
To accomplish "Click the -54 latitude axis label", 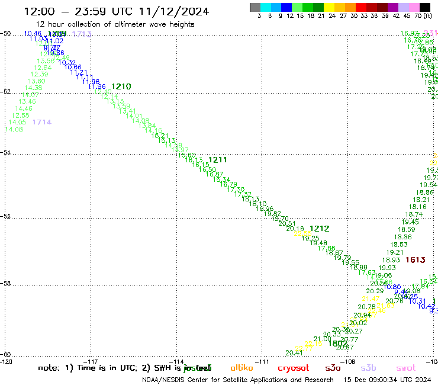I will pyautogui.click(x=5, y=153).
